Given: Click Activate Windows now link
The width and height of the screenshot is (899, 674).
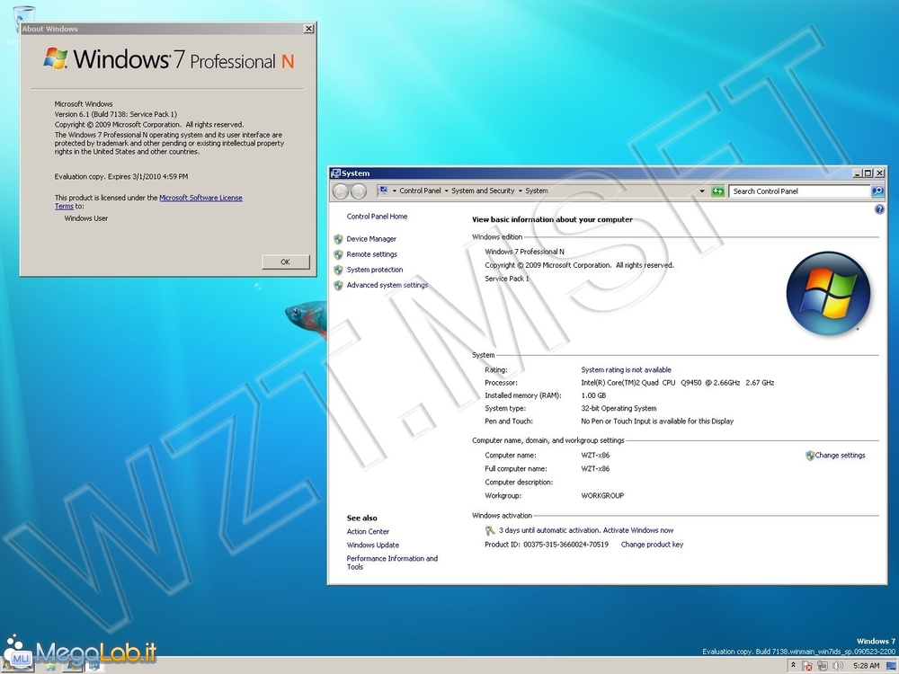Looking at the screenshot, I should 638,531.
